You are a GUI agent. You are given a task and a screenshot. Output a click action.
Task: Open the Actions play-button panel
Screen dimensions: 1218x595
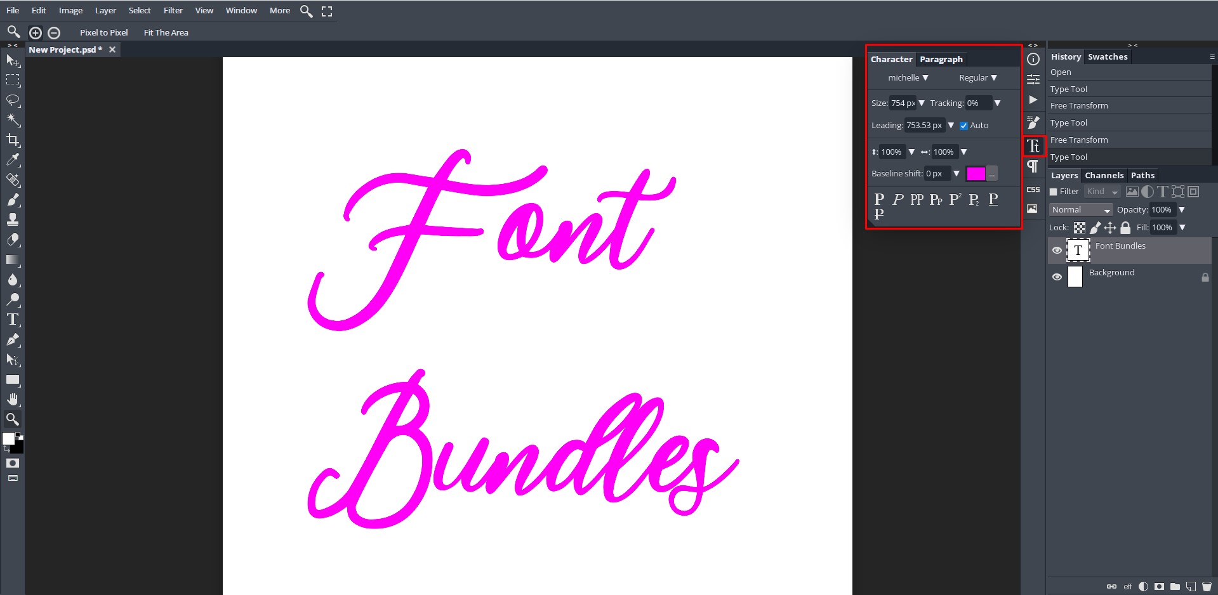(1033, 100)
